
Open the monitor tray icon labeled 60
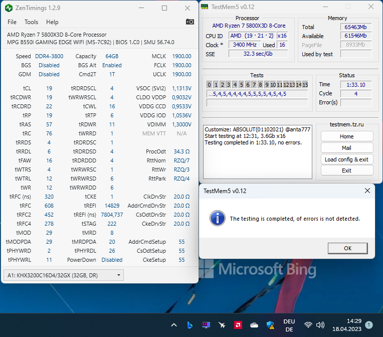tap(206, 325)
